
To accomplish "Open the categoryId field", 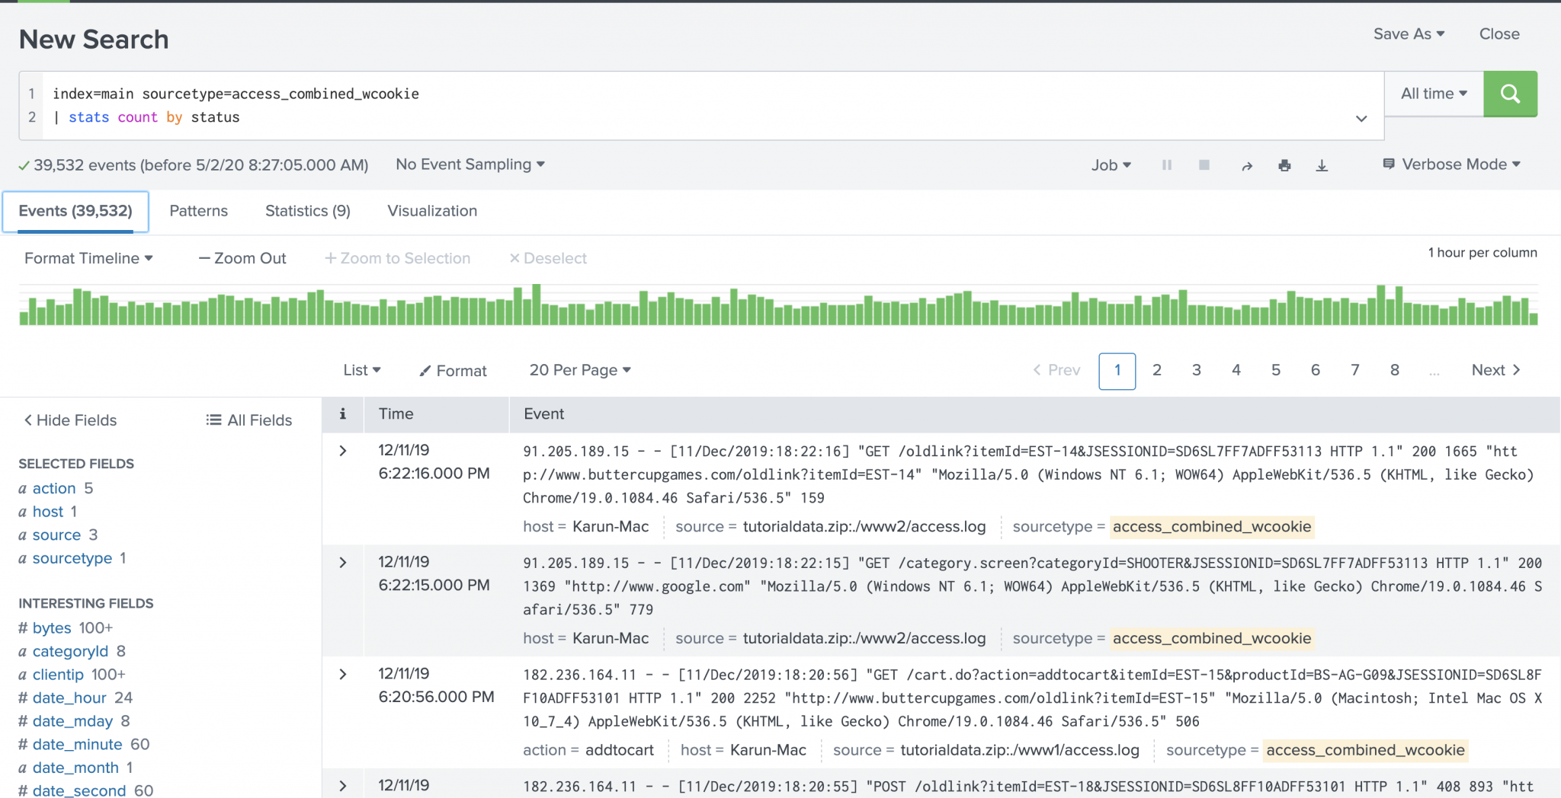I will click(70, 652).
